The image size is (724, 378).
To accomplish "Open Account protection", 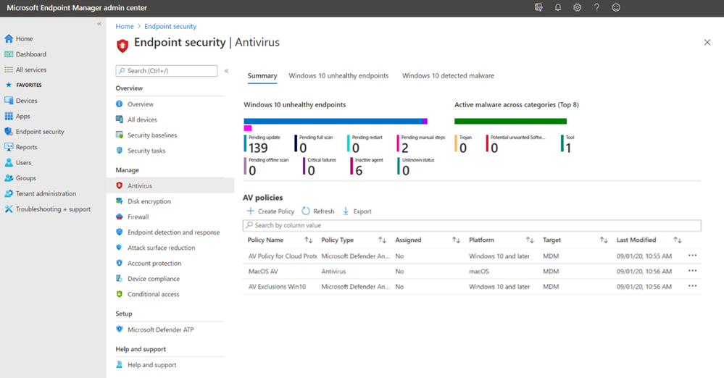I will click(x=154, y=263).
